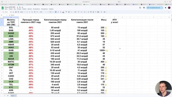Undo the last action

click(11, 12)
